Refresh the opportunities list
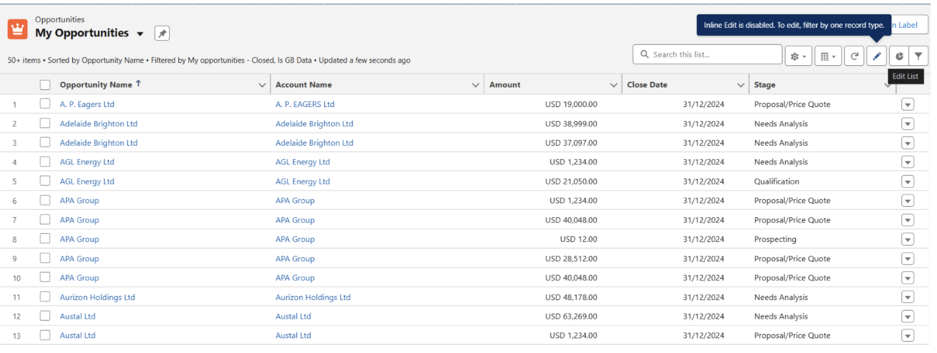Image resolution: width=937 pixels, height=353 pixels. coord(854,56)
